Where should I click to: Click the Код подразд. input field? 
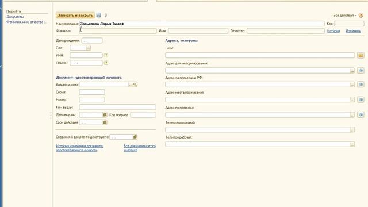143,115
